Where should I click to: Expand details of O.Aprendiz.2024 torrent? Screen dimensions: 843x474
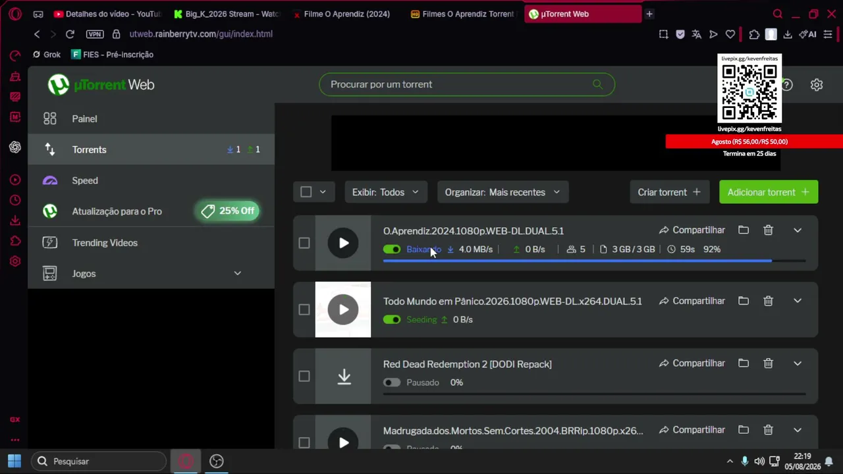[x=798, y=230]
